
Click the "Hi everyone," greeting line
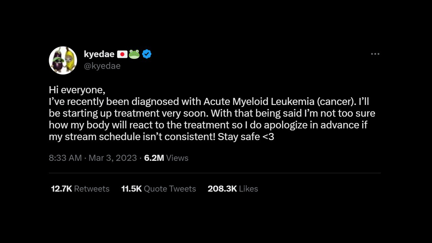(77, 90)
